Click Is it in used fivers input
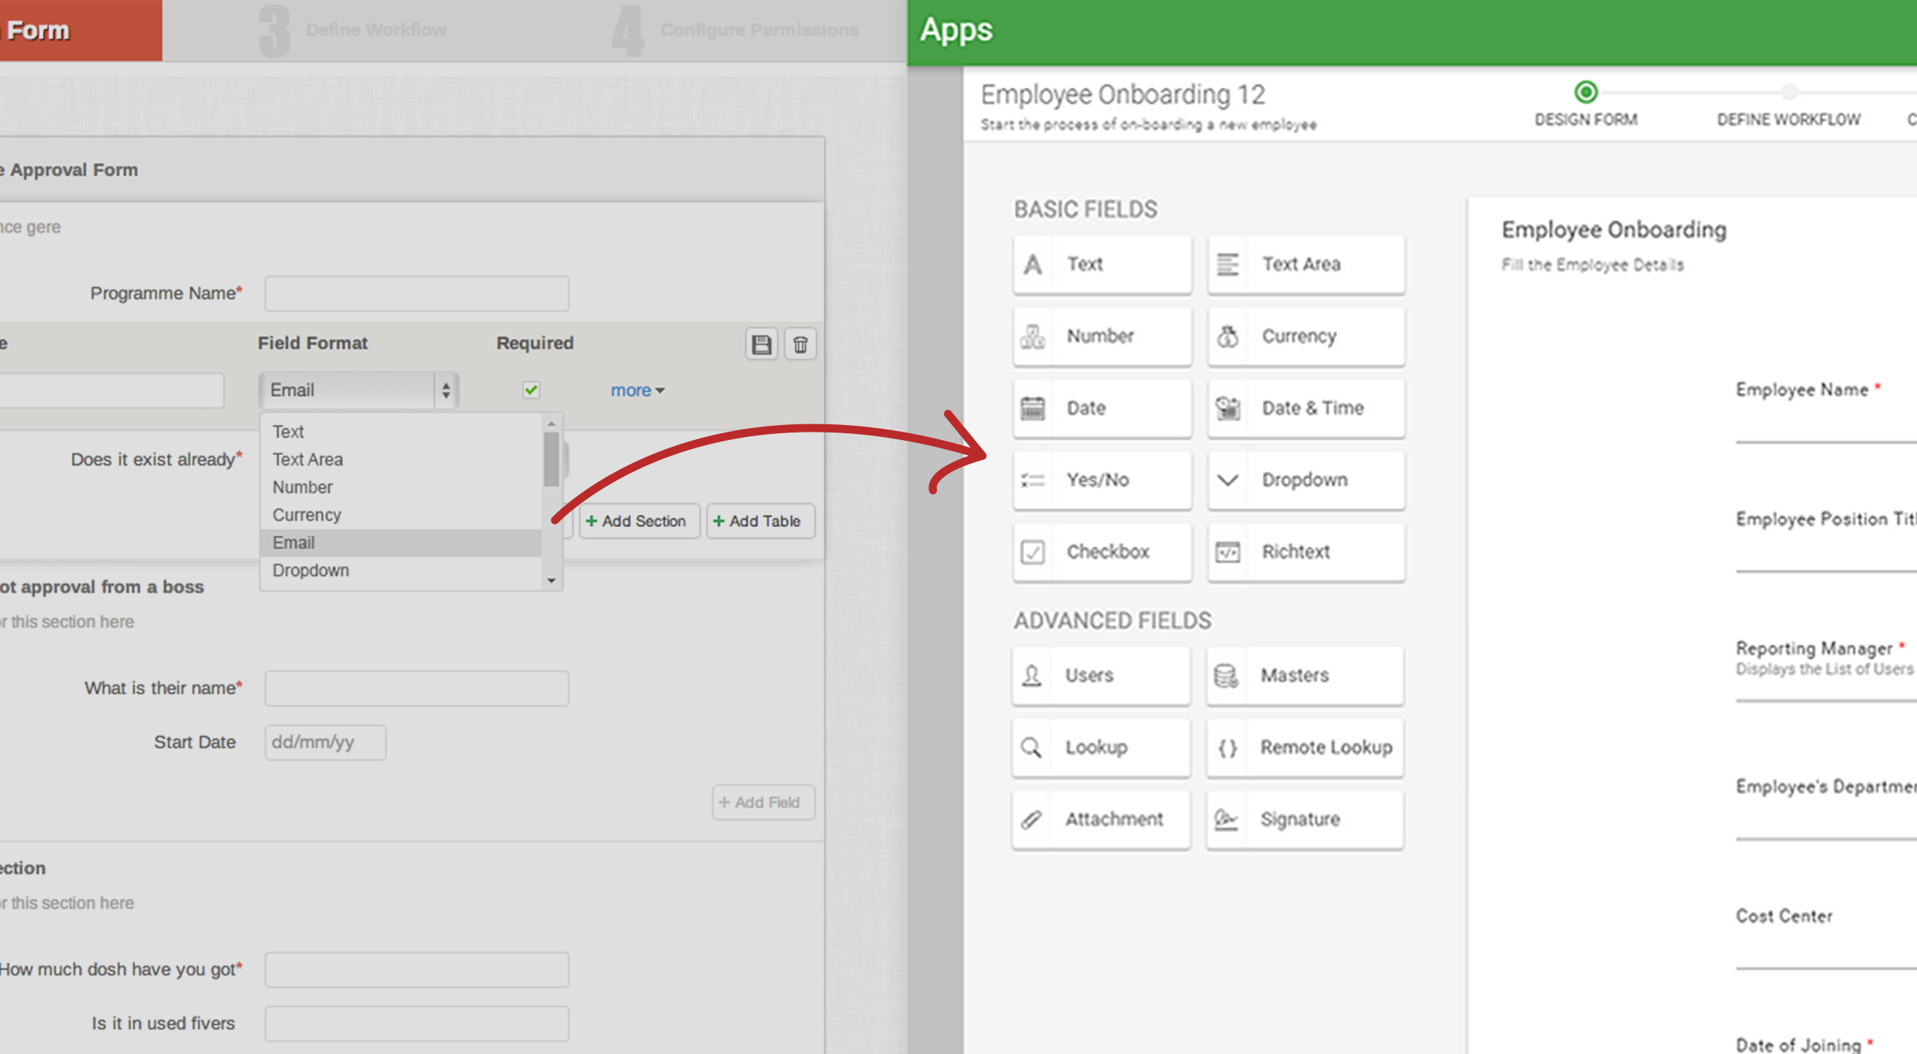The width and height of the screenshot is (1917, 1054). 417,1024
